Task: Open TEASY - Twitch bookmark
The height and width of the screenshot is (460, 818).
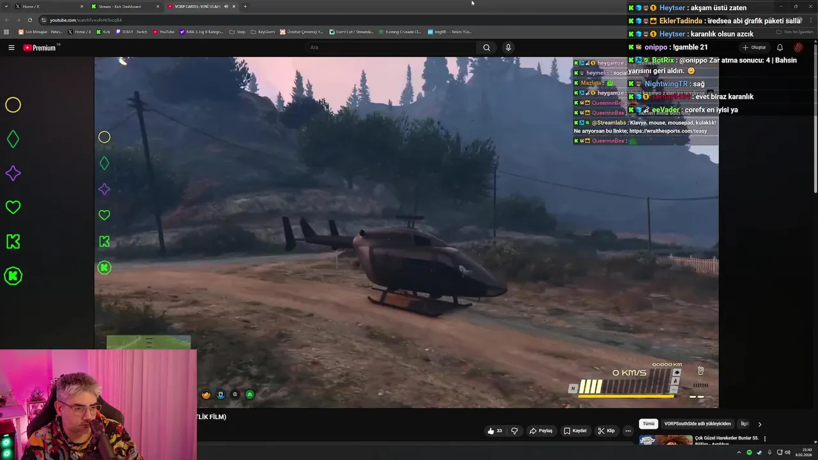Action: coord(132,31)
